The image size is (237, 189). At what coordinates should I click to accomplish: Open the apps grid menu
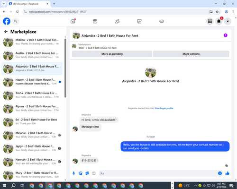210,21
